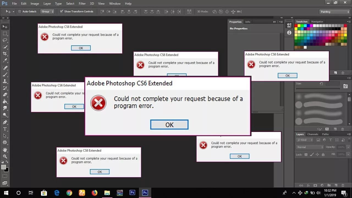The image size is (352, 198).
Task: Toggle the Auto-Select checkbox
Action: click(x=20, y=12)
